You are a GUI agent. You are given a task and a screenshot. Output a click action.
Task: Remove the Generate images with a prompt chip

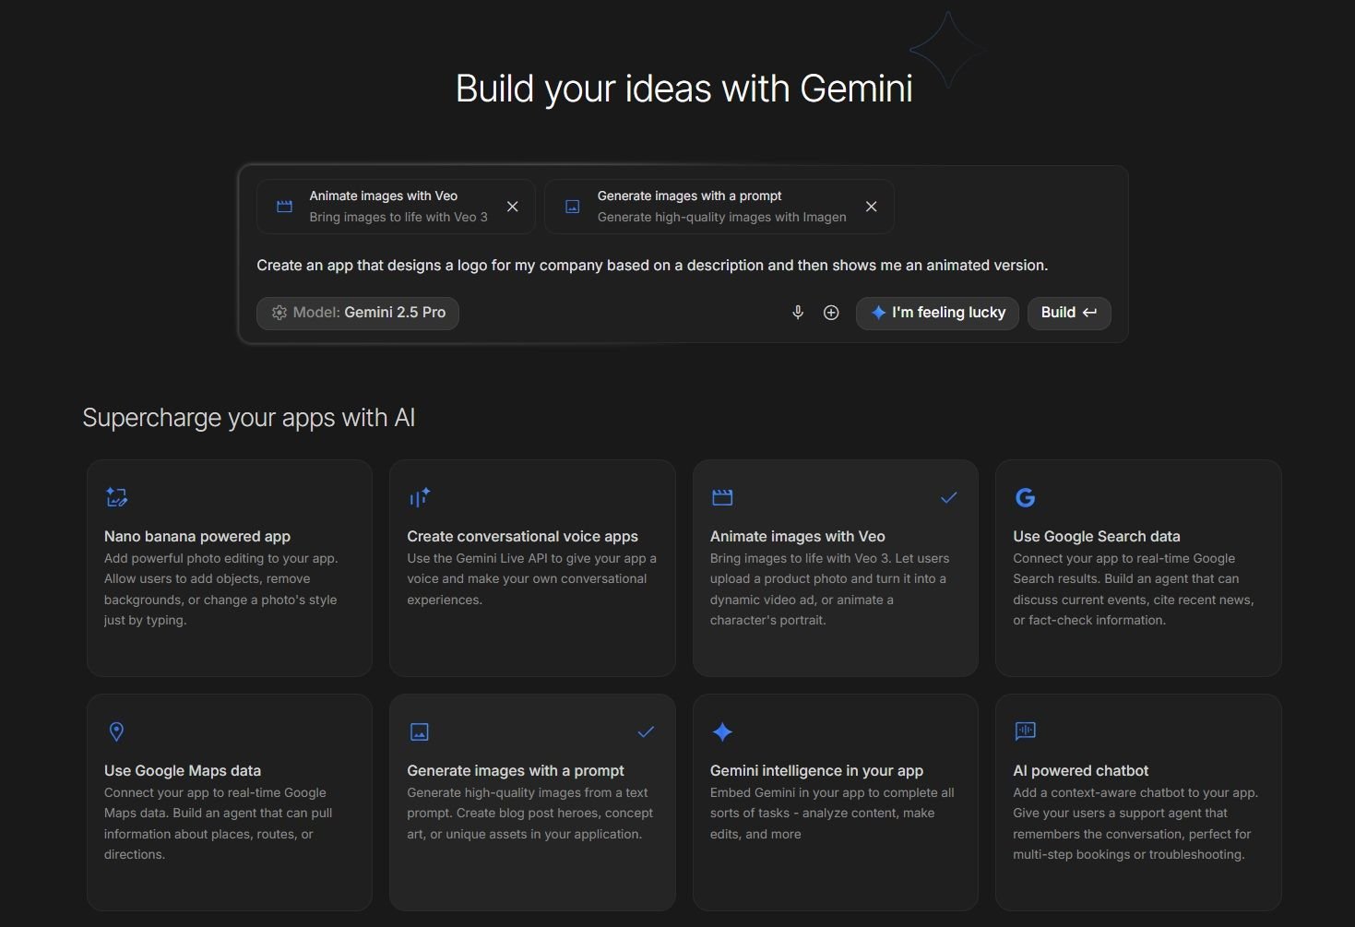pyautogui.click(x=871, y=207)
